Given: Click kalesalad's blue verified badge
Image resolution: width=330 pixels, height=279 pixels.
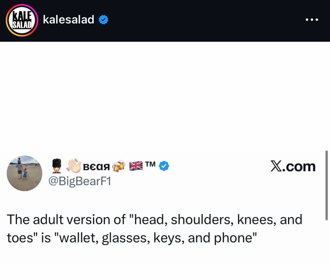Looking at the screenshot, I should 104,20.
